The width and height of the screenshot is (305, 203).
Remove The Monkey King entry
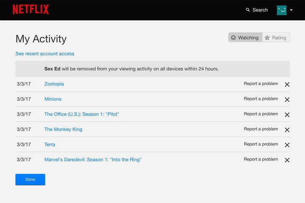(287, 130)
